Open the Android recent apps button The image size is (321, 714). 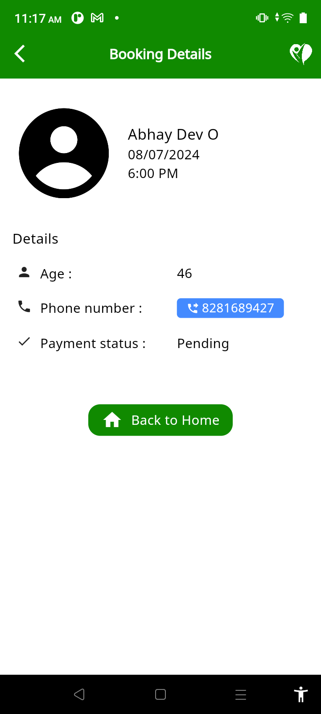(x=241, y=694)
